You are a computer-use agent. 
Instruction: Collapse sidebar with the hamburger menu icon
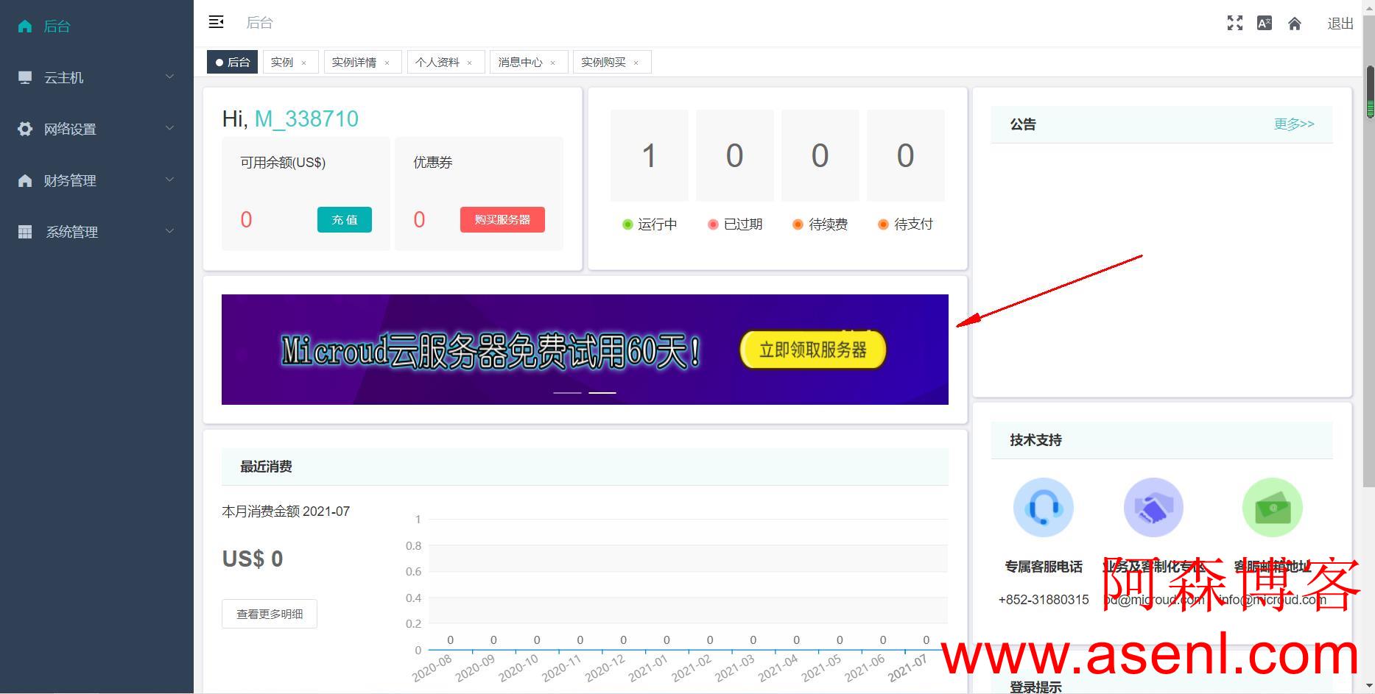pyautogui.click(x=216, y=22)
